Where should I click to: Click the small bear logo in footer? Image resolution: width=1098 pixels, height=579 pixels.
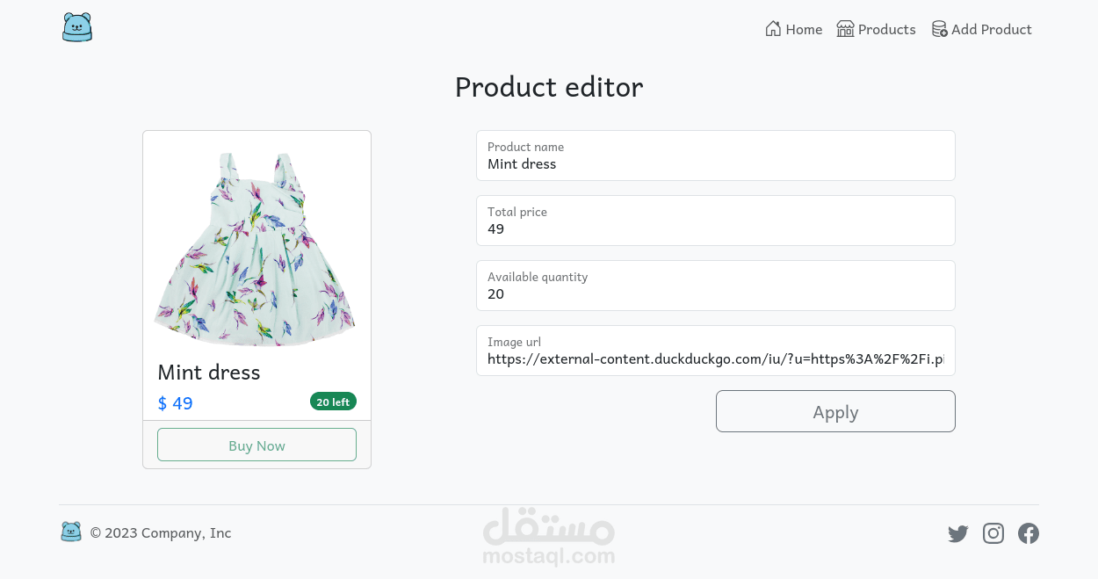point(71,532)
